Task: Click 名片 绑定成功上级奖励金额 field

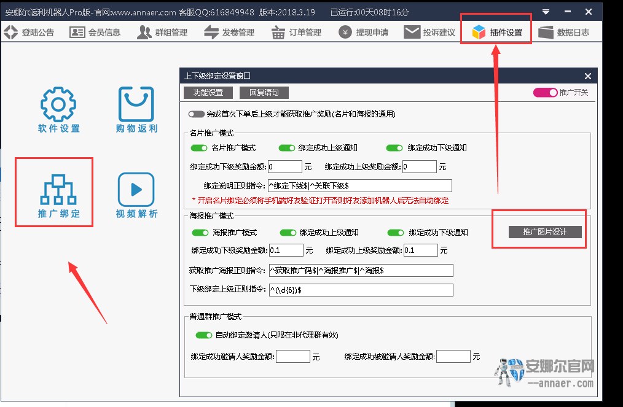Action: (x=419, y=167)
